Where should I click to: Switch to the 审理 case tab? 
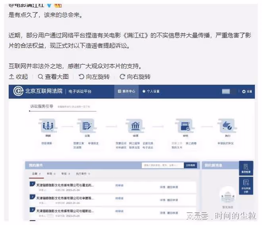[x=51, y=174]
